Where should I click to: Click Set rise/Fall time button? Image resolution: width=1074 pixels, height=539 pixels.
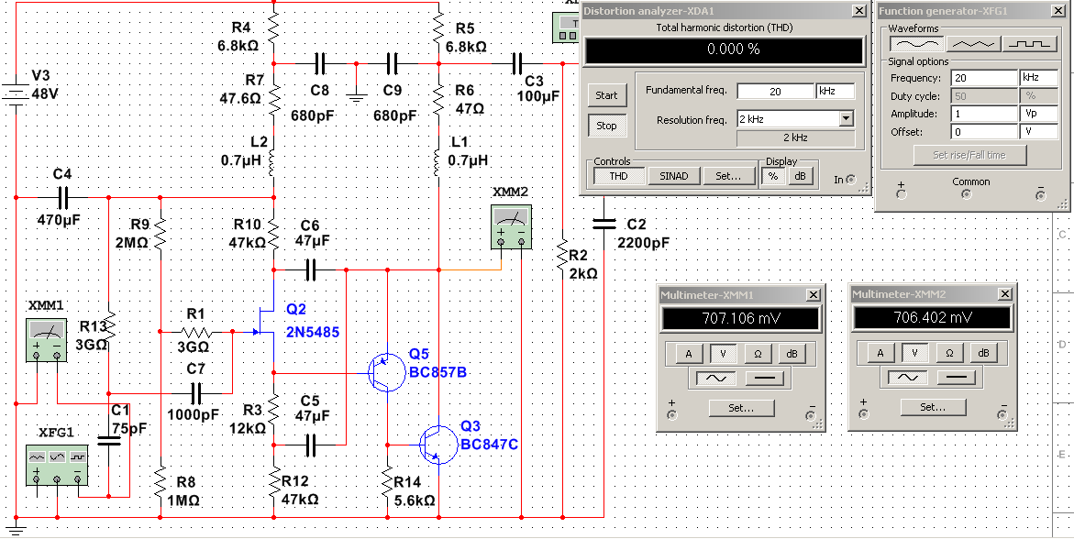pyautogui.click(x=969, y=156)
